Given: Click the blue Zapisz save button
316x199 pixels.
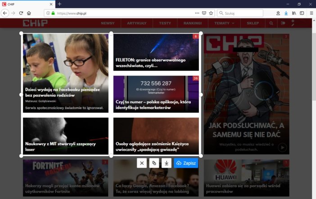Looking at the screenshot, I should coord(186,163).
